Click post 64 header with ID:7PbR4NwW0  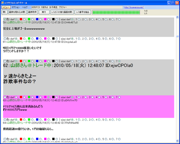(41, 123)
